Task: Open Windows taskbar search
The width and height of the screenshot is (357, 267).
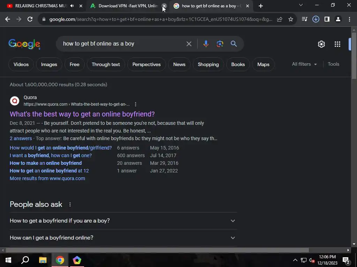Action: pos(25,260)
